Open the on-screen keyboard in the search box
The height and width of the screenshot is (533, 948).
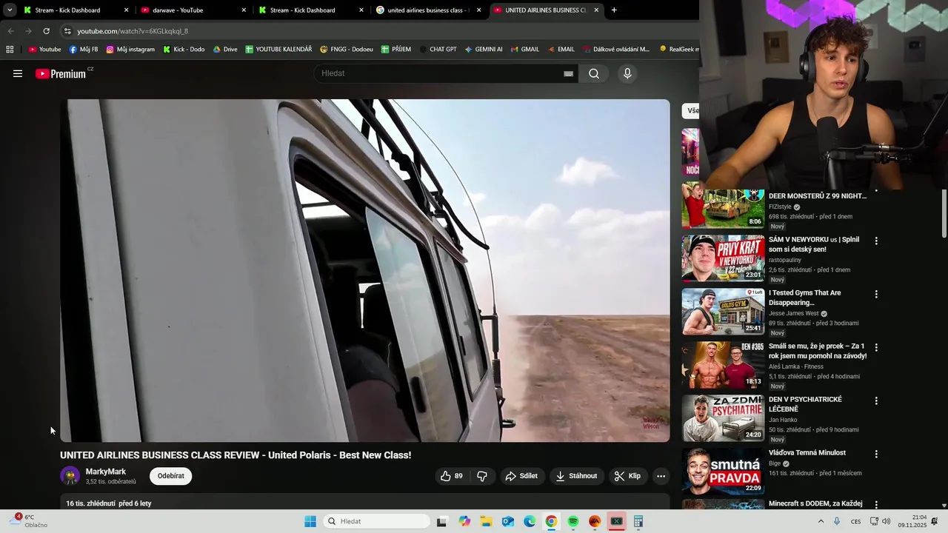(569, 73)
